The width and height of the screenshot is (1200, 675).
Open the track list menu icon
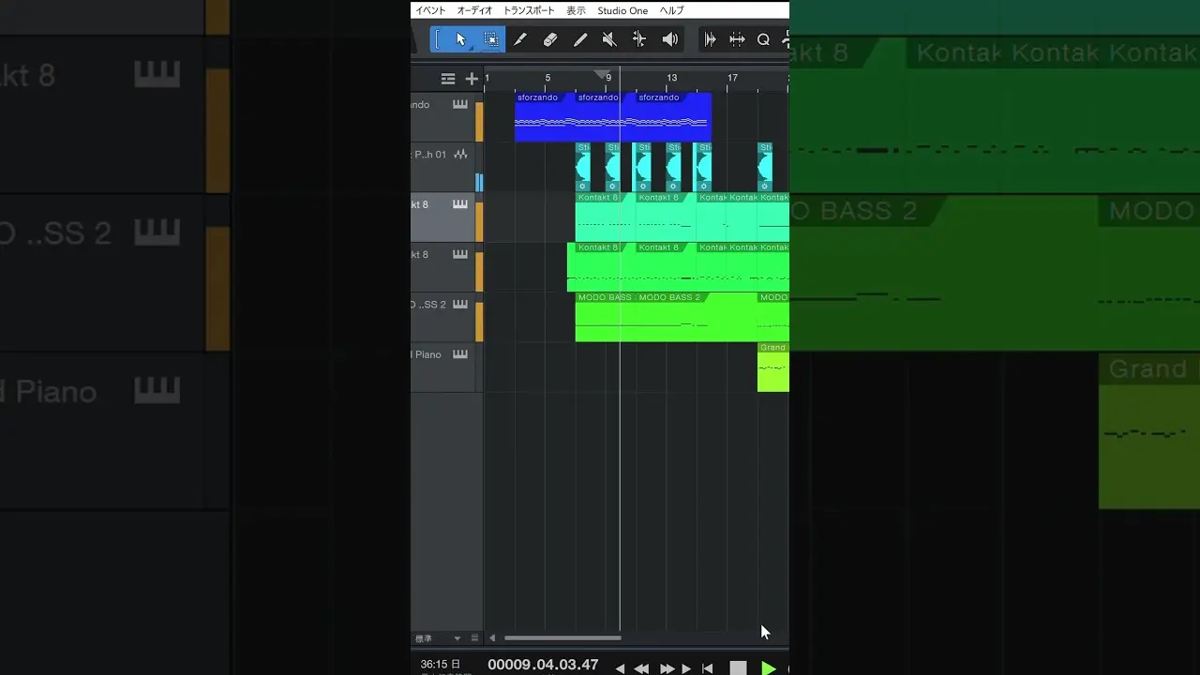pos(448,79)
